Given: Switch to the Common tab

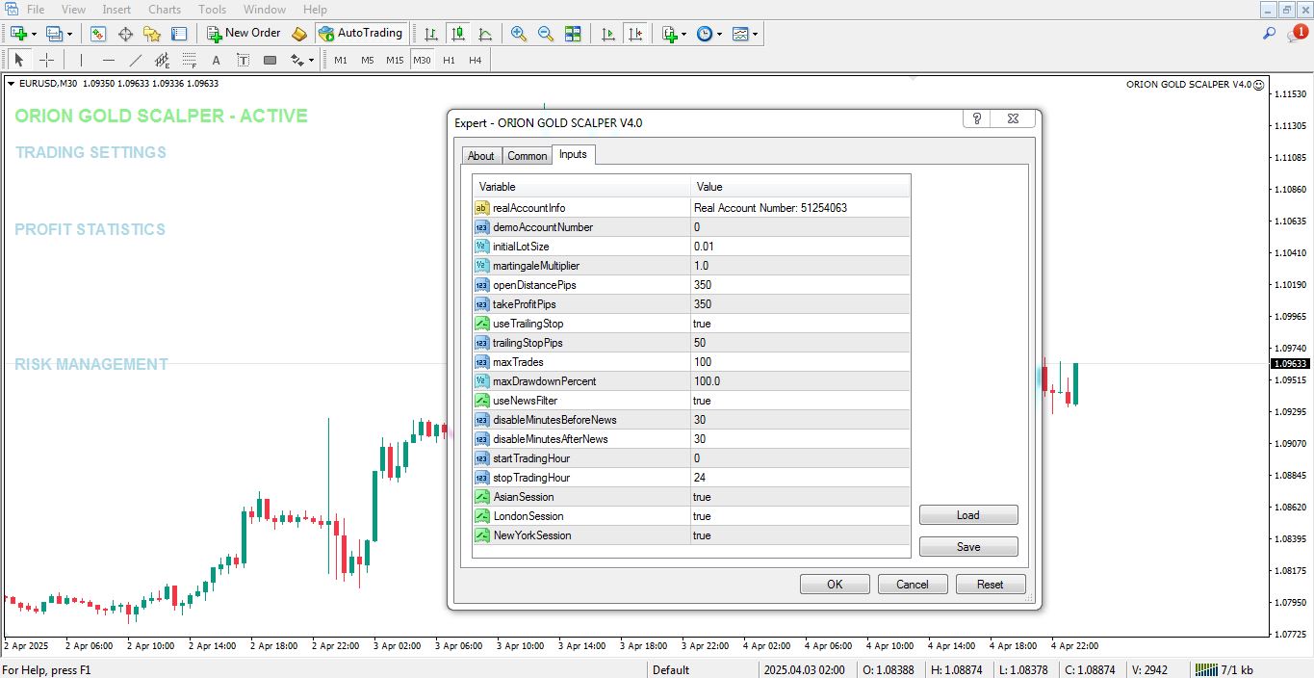Looking at the screenshot, I should [528, 156].
